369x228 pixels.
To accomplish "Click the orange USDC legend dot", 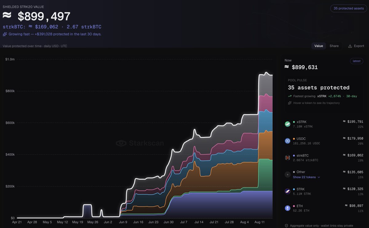I will point(294,139).
